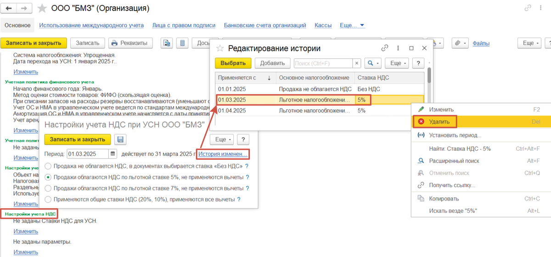Select radio льготная ставка 5%
The height and width of the screenshot is (257, 551).
(x=48, y=177)
